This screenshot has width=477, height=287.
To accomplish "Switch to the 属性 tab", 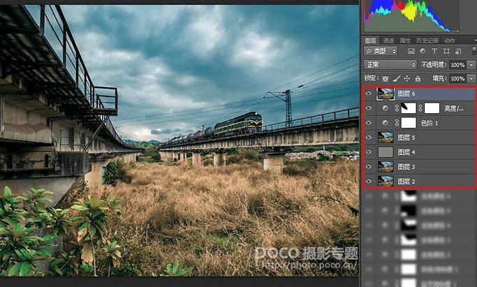I will [x=405, y=41].
